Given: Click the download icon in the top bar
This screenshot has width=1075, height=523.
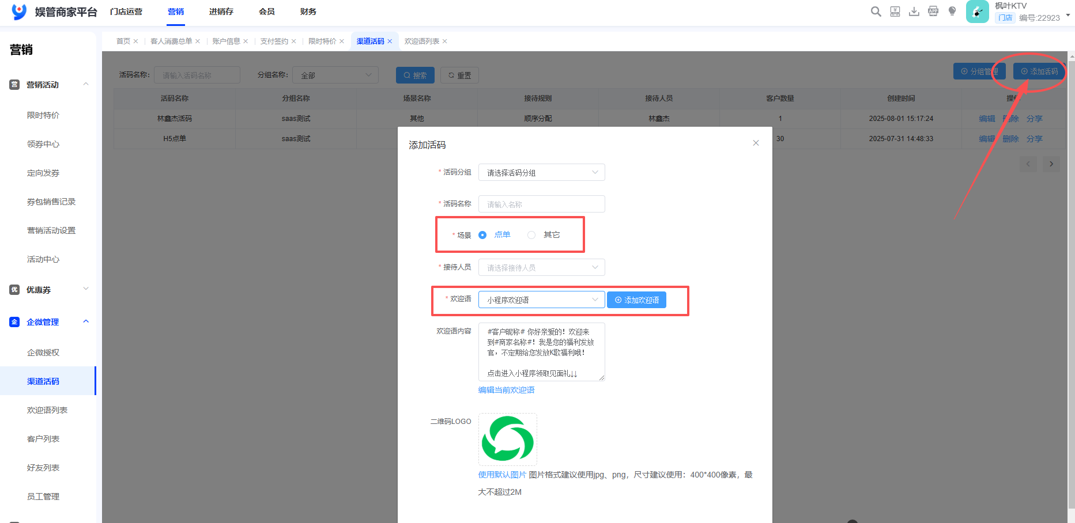Looking at the screenshot, I should pos(914,11).
